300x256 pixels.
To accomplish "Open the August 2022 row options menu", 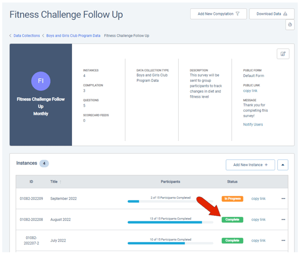I will pos(283,220).
